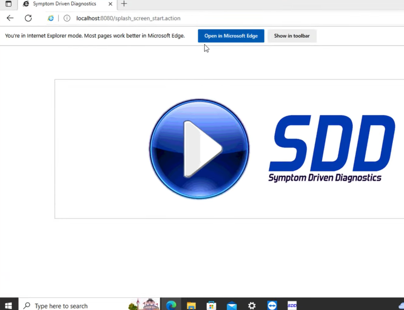
Task: Click the Internet Explorer mode notice text
Action: pyautogui.click(x=95, y=36)
